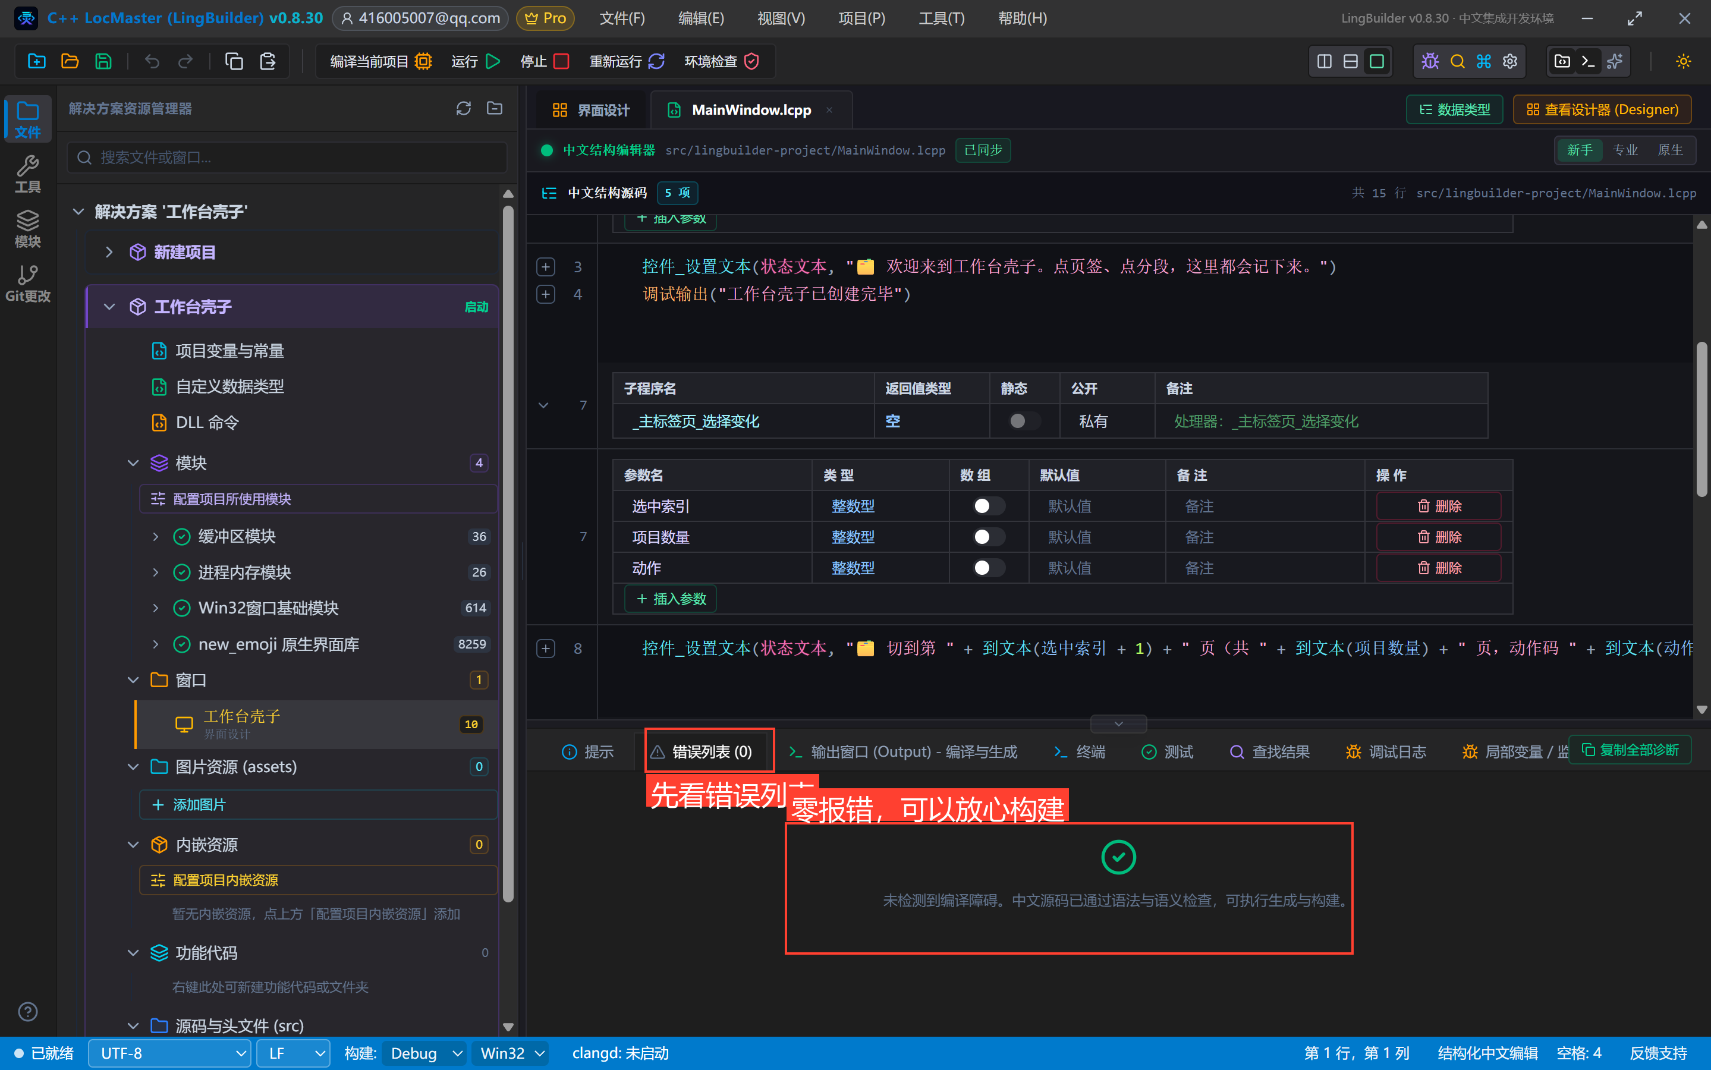
Task: Click the redo arrow icon
Action: pyautogui.click(x=185, y=61)
